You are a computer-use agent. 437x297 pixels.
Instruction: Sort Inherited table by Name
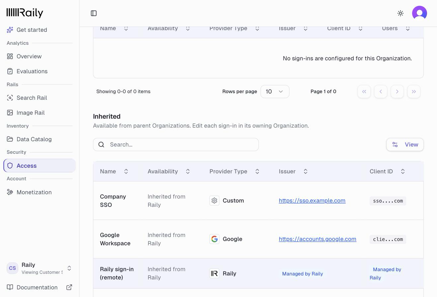click(x=114, y=171)
